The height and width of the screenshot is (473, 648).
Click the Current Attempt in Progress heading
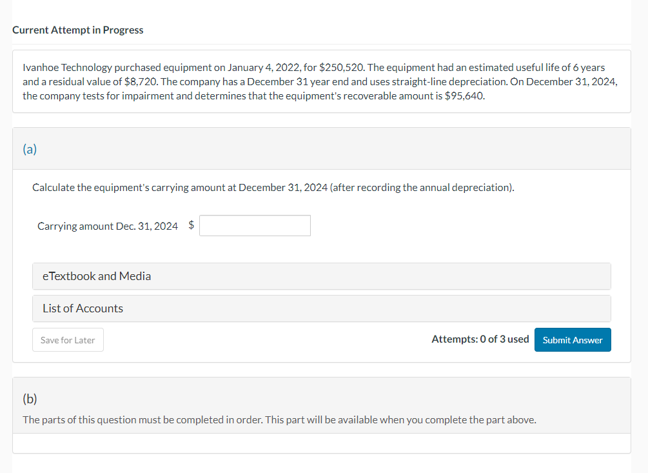tap(78, 30)
